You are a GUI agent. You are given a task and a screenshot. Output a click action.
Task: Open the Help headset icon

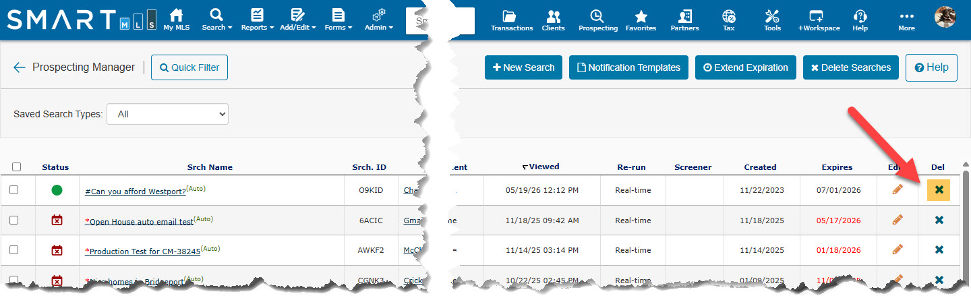860,20
